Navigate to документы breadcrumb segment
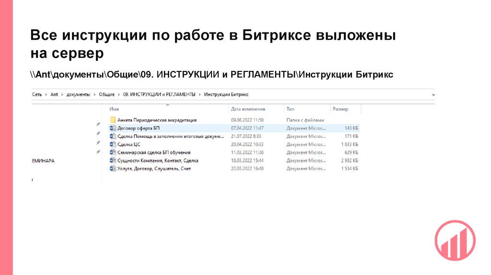This screenshot has width=491, height=275. 78,94
